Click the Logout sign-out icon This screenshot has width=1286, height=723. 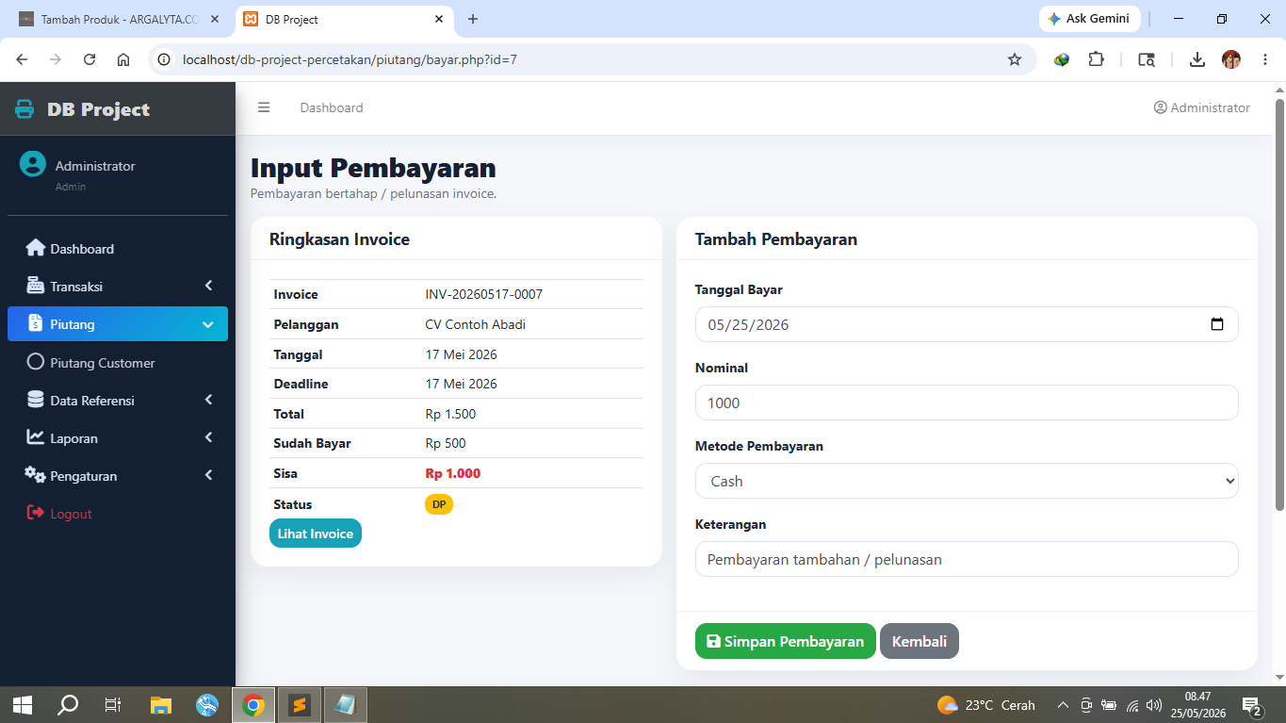click(36, 513)
